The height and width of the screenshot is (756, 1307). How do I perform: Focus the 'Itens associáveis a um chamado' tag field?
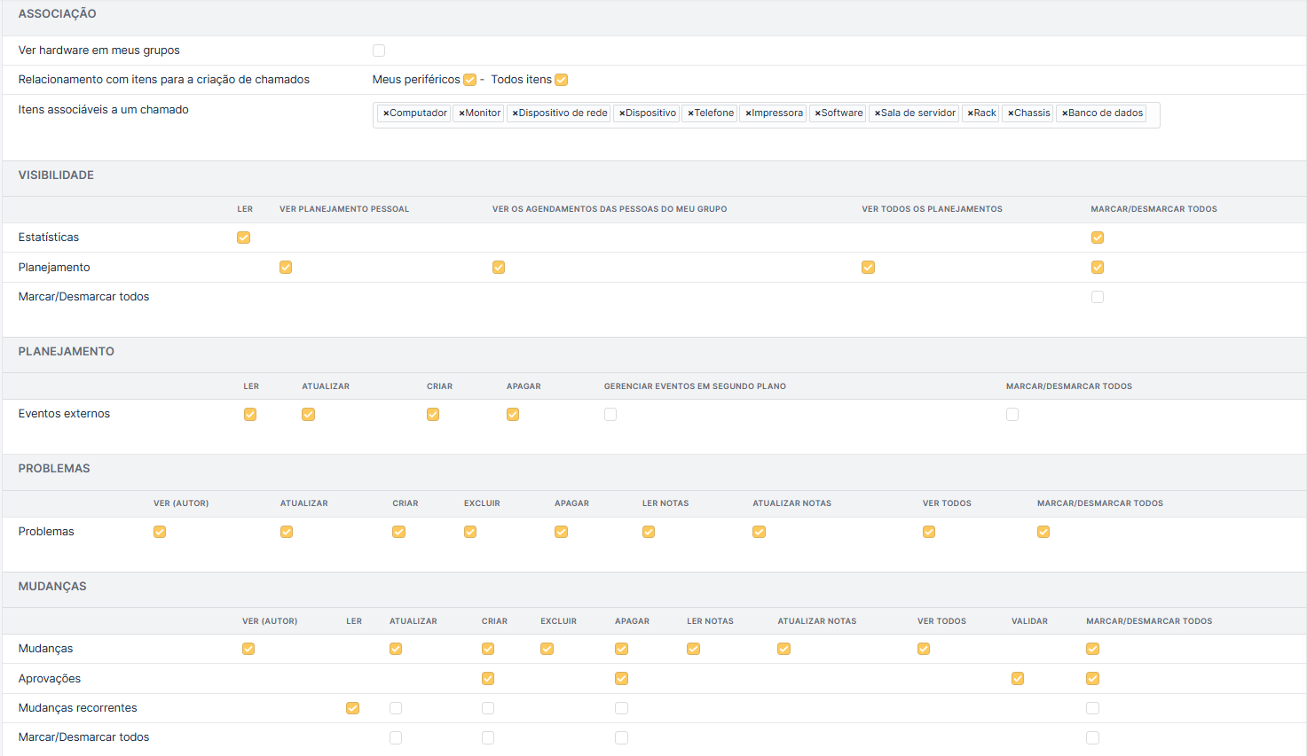767,115
